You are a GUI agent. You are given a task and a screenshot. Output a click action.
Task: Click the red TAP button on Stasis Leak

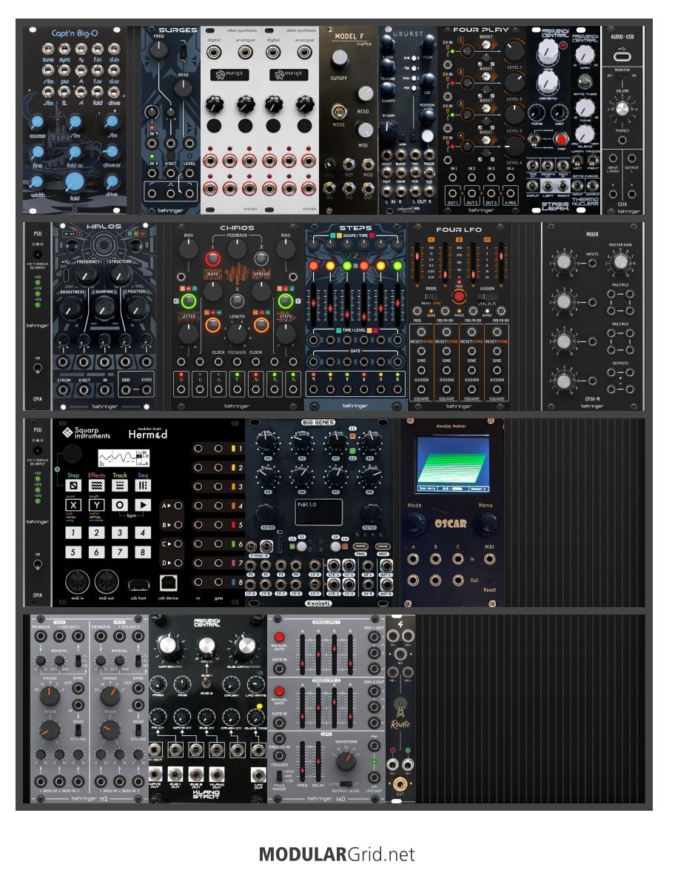(x=561, y=138)
